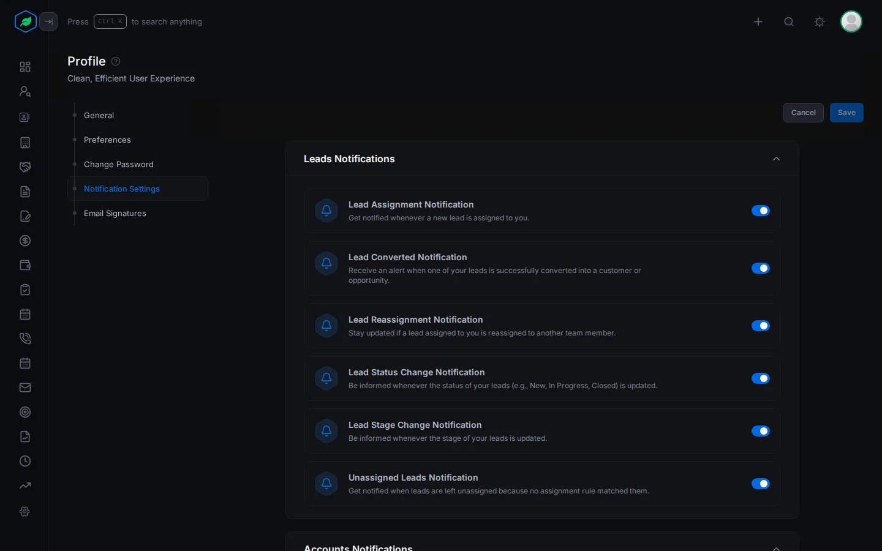882x551 pixels.
Task: Click the Ctrl K search shortcut field
Action: point(110,21)
